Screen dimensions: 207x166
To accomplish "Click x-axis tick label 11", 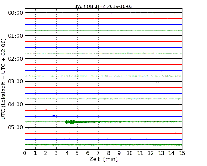I will [x=140, y=153].
